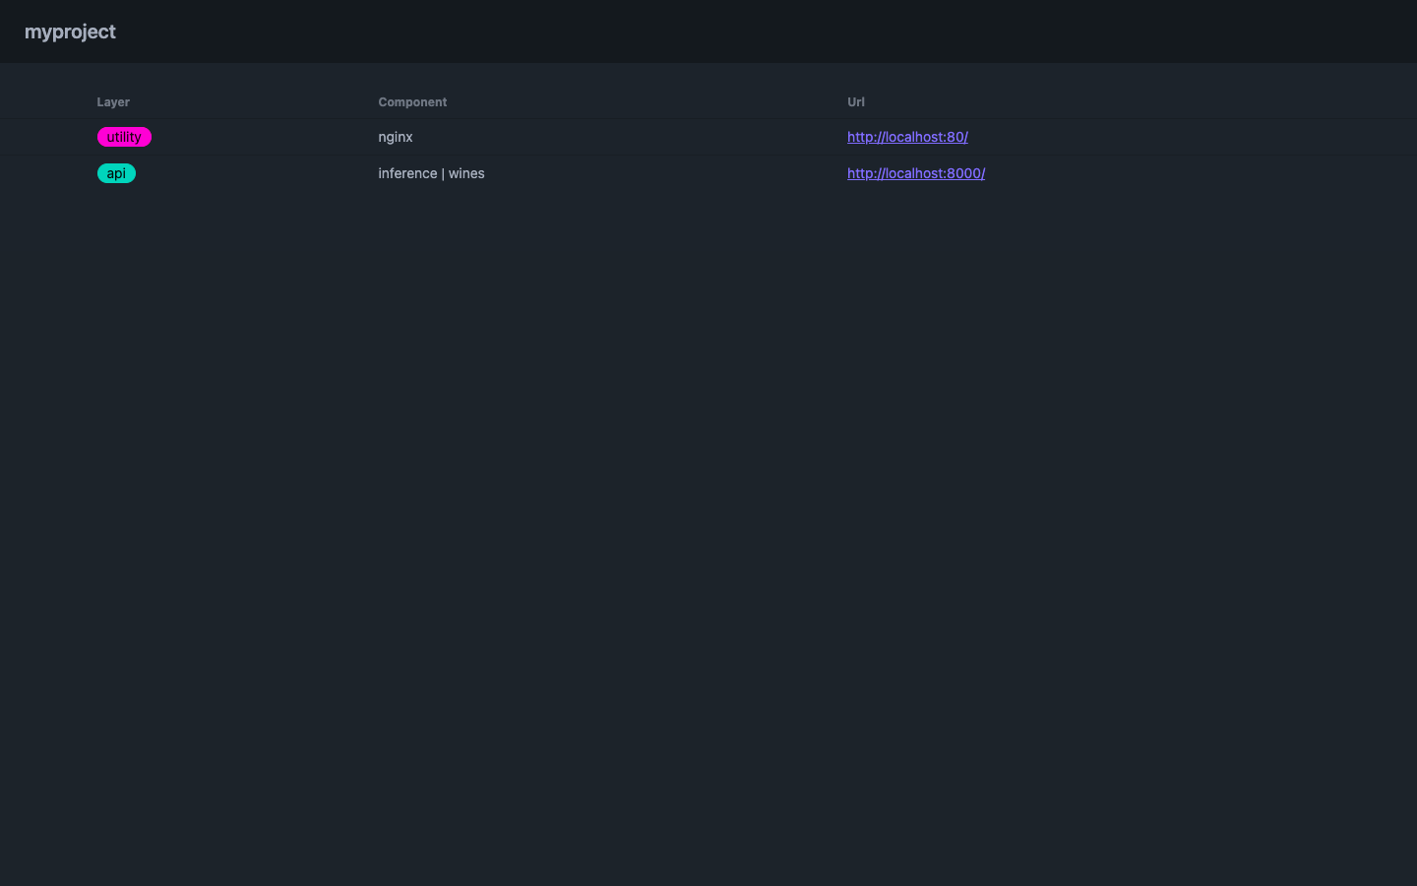This screenshot has height=886, width=1417.
Task: Click the dark header bar
Action: tap(708, 31)
